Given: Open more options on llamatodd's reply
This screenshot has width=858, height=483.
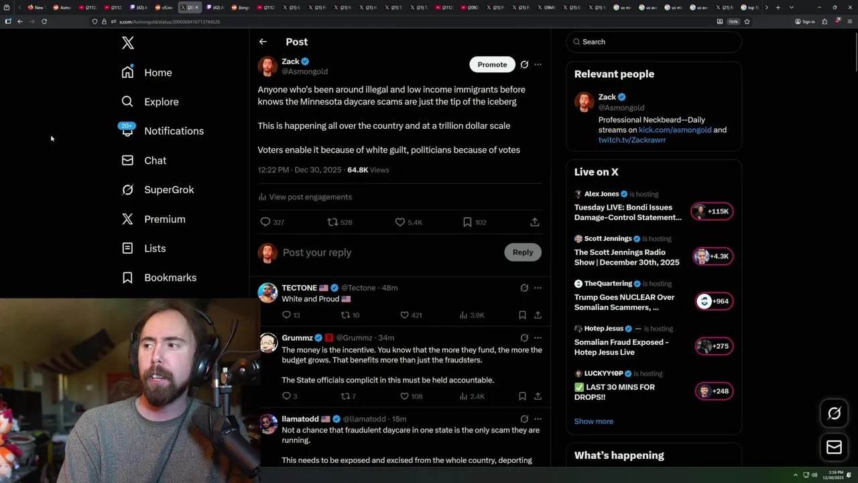Looking at the screenshot, I should coord(538,419).
